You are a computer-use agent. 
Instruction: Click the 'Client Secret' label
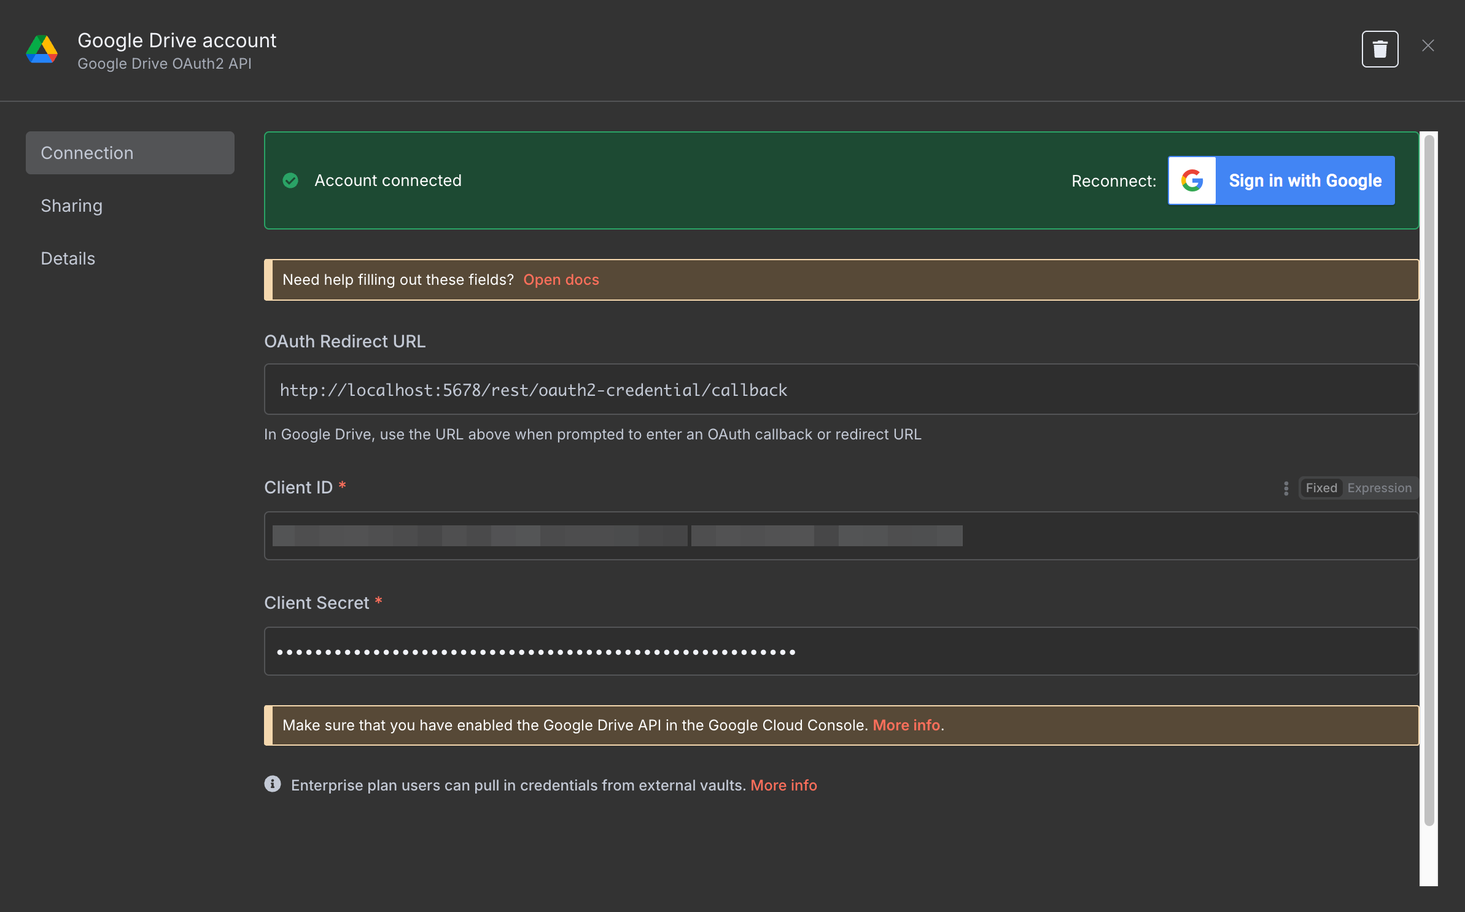point(317,603)
